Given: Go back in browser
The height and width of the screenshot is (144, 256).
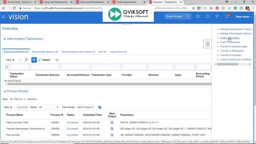Looking at the screenshot, I should (4, 8).
